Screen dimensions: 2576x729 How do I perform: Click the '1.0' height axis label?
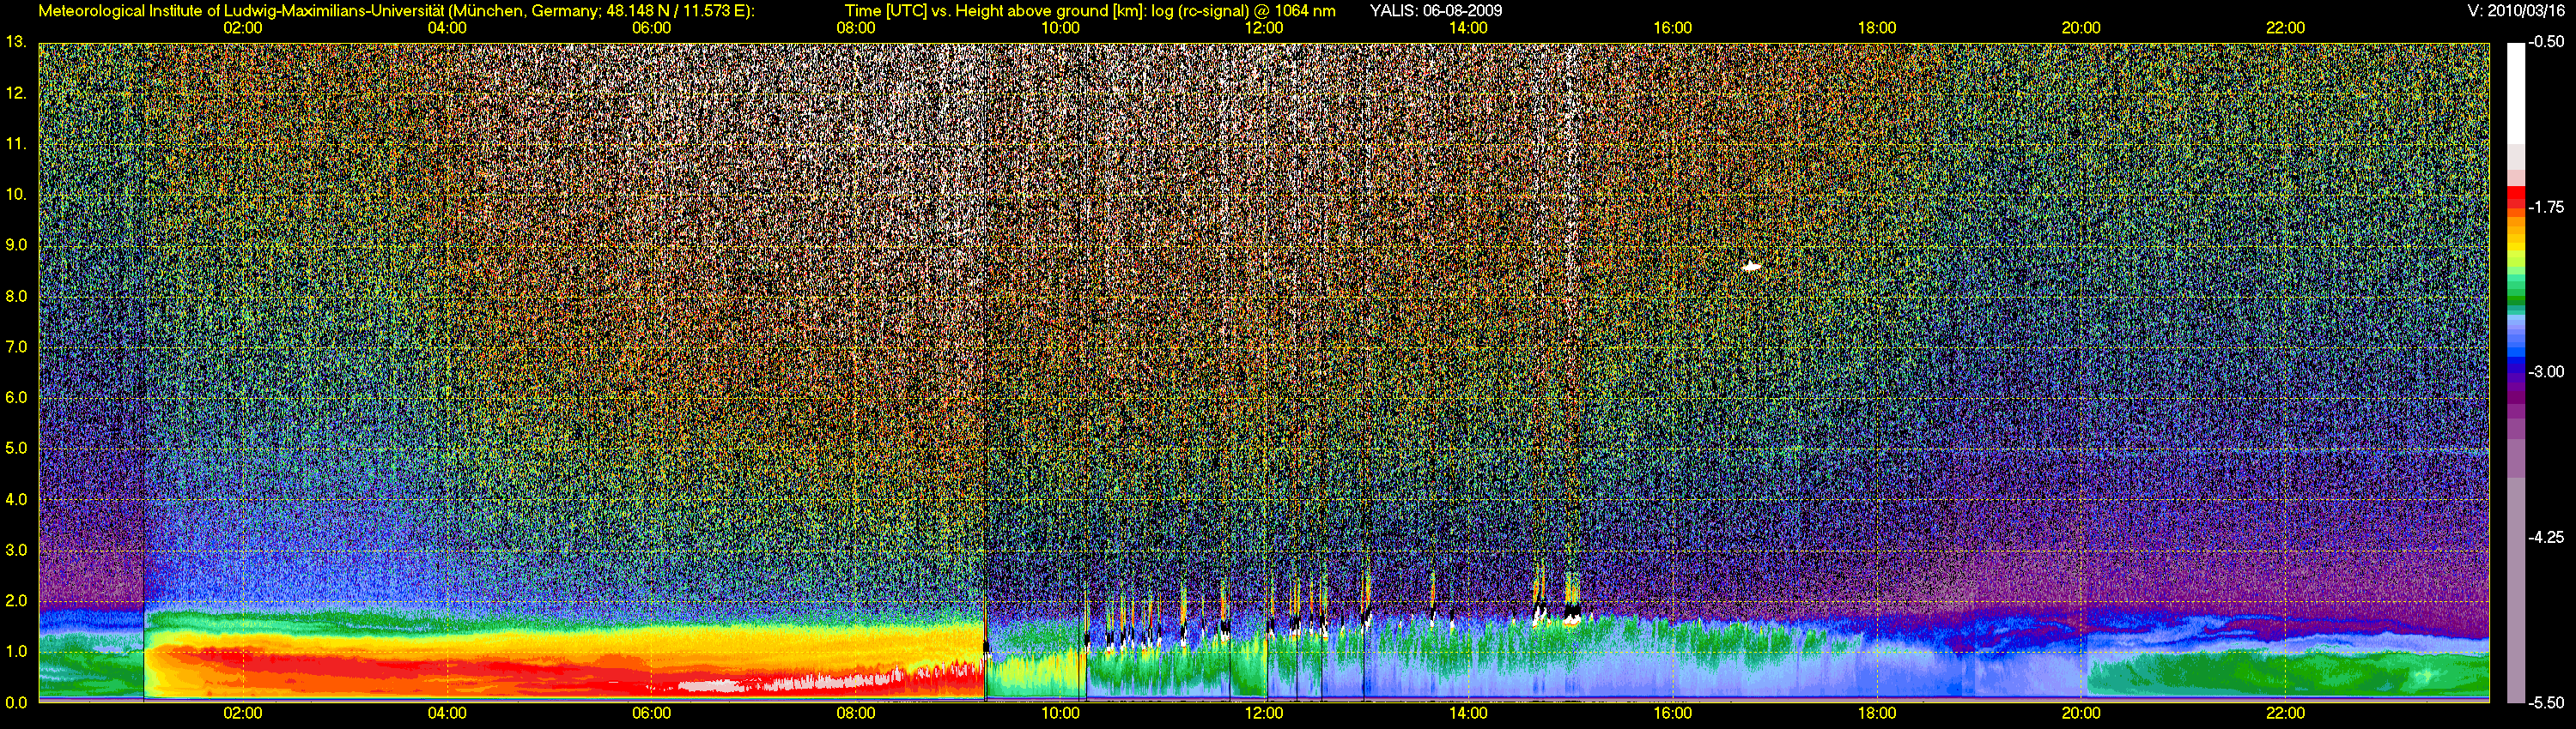(x=16, y=651)
